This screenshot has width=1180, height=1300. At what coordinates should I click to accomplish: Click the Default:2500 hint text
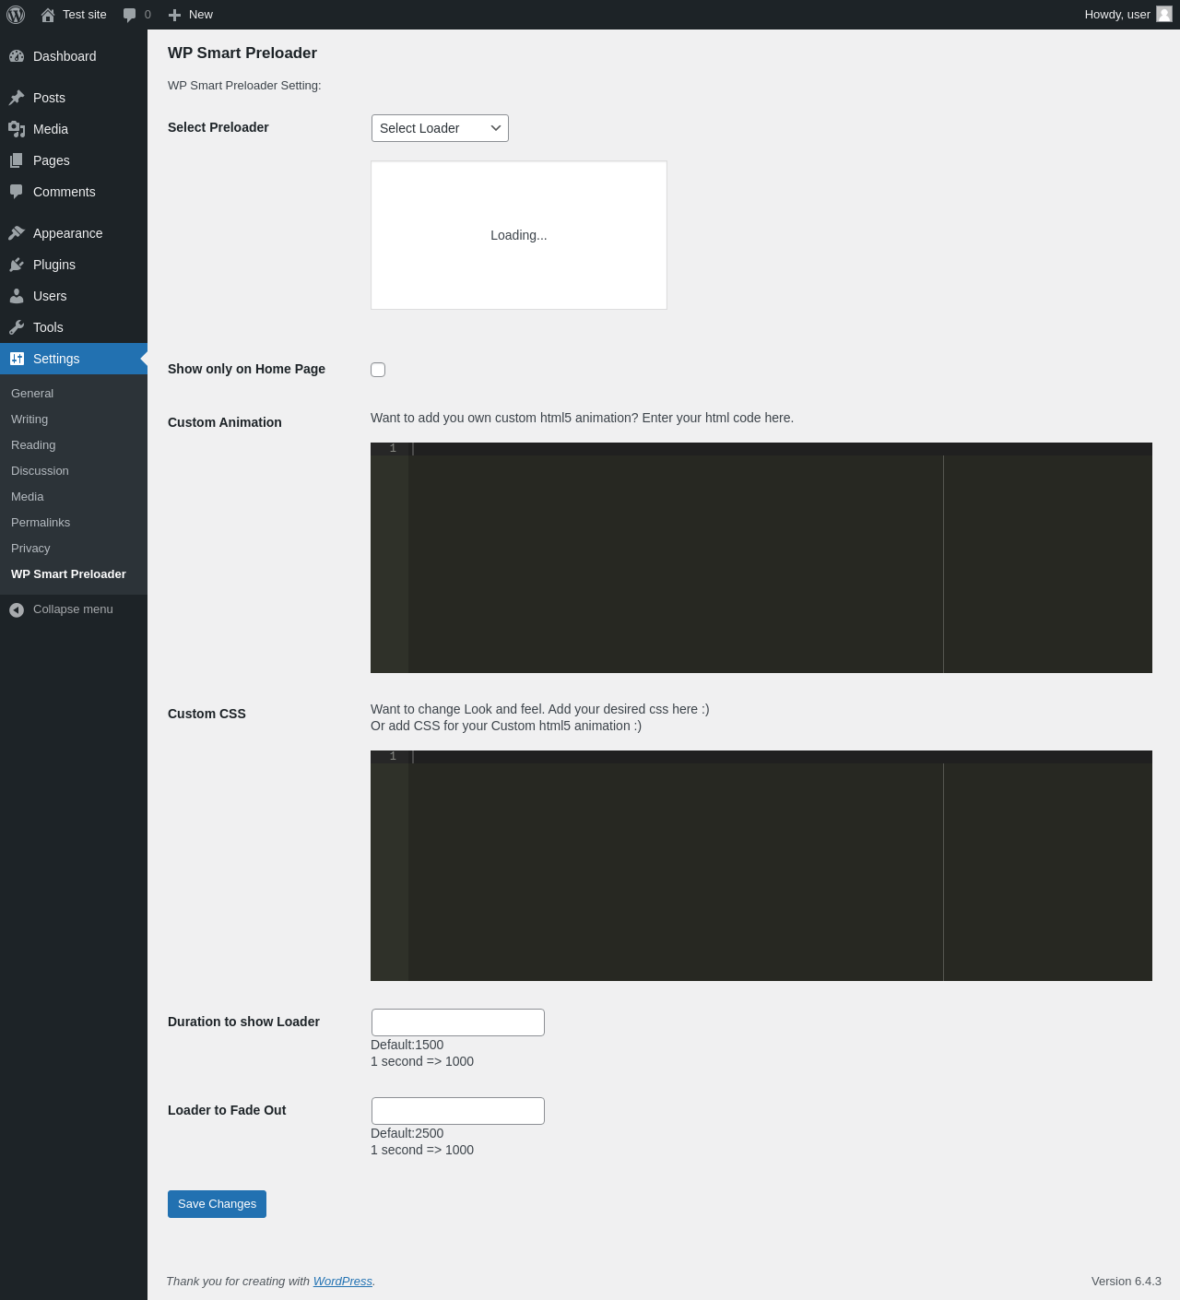coord(407,1133)
